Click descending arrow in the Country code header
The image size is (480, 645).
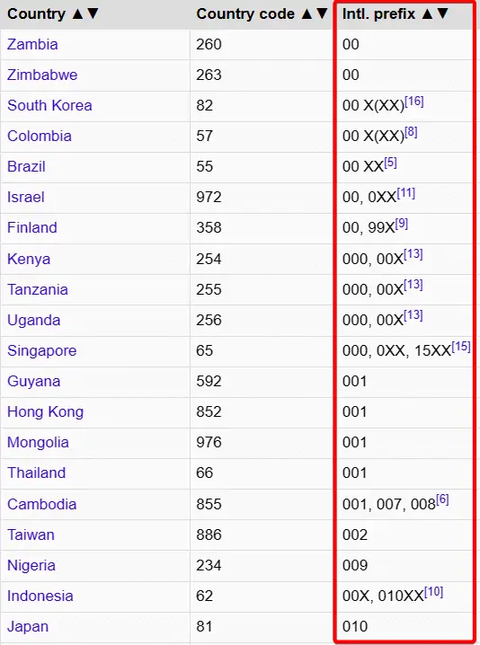322,14
